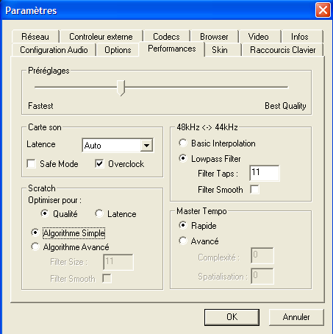Uncheck the Overclock checkbox
This screenshot has width=333, height=334.
point(99,163)
